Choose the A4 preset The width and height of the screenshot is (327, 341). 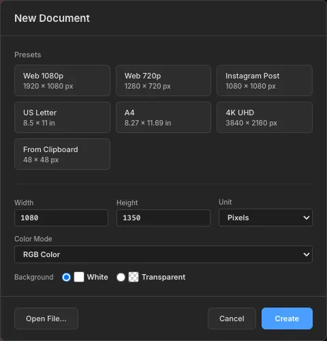pyautogui.click(x=163, y=117)
